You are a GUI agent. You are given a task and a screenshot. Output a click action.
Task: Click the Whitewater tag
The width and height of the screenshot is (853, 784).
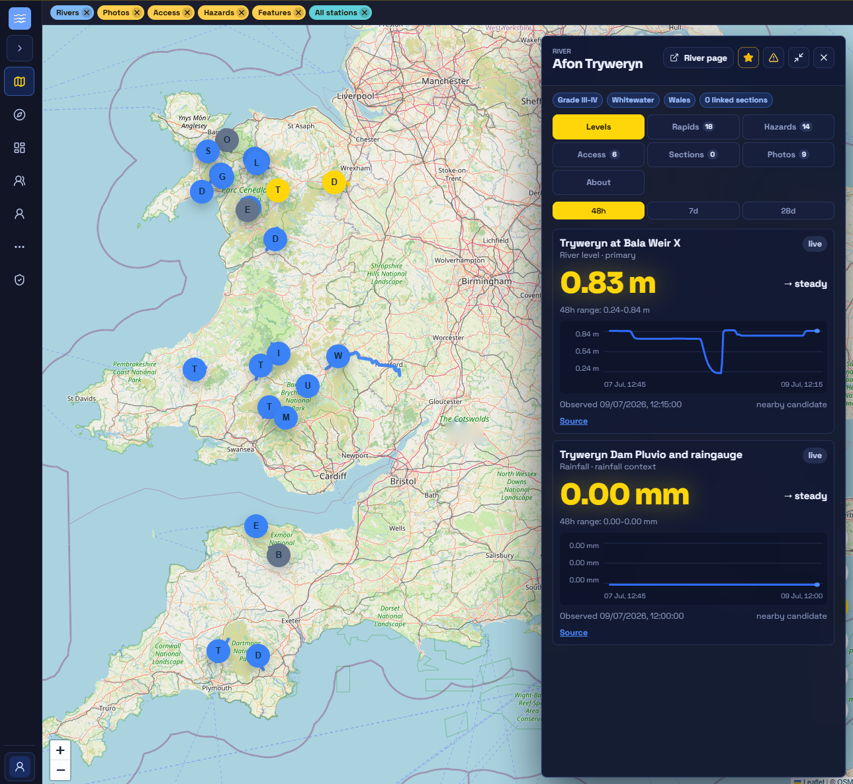tap(633, 100)
